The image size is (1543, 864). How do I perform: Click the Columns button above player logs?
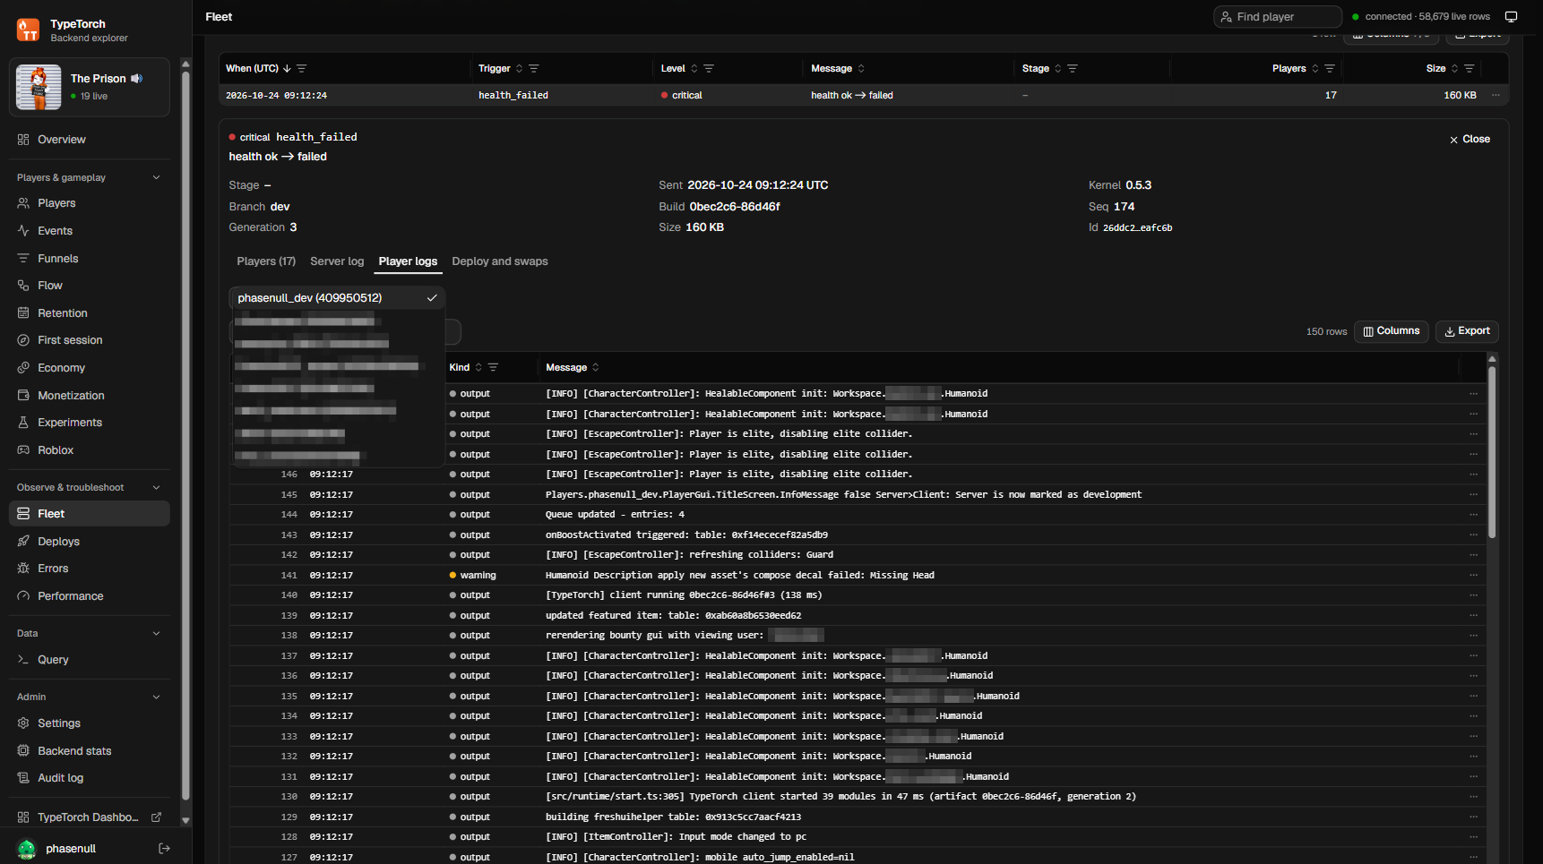tap(1392, 331)
